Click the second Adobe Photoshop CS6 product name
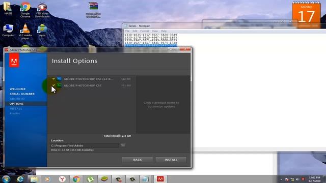 click(83, 85)
